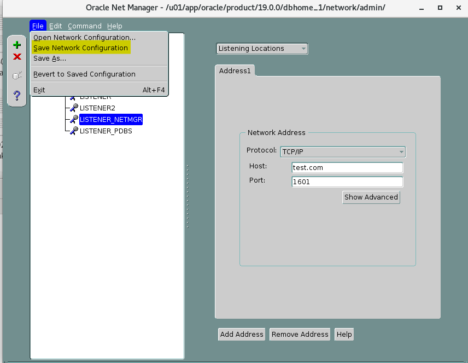Click the green plus create icon
The width and height of the screenshot is (468, 363).
(x=17, y=45)
